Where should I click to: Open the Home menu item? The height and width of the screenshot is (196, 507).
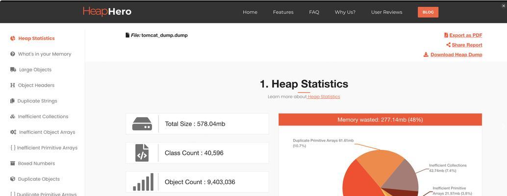[250, 12]
